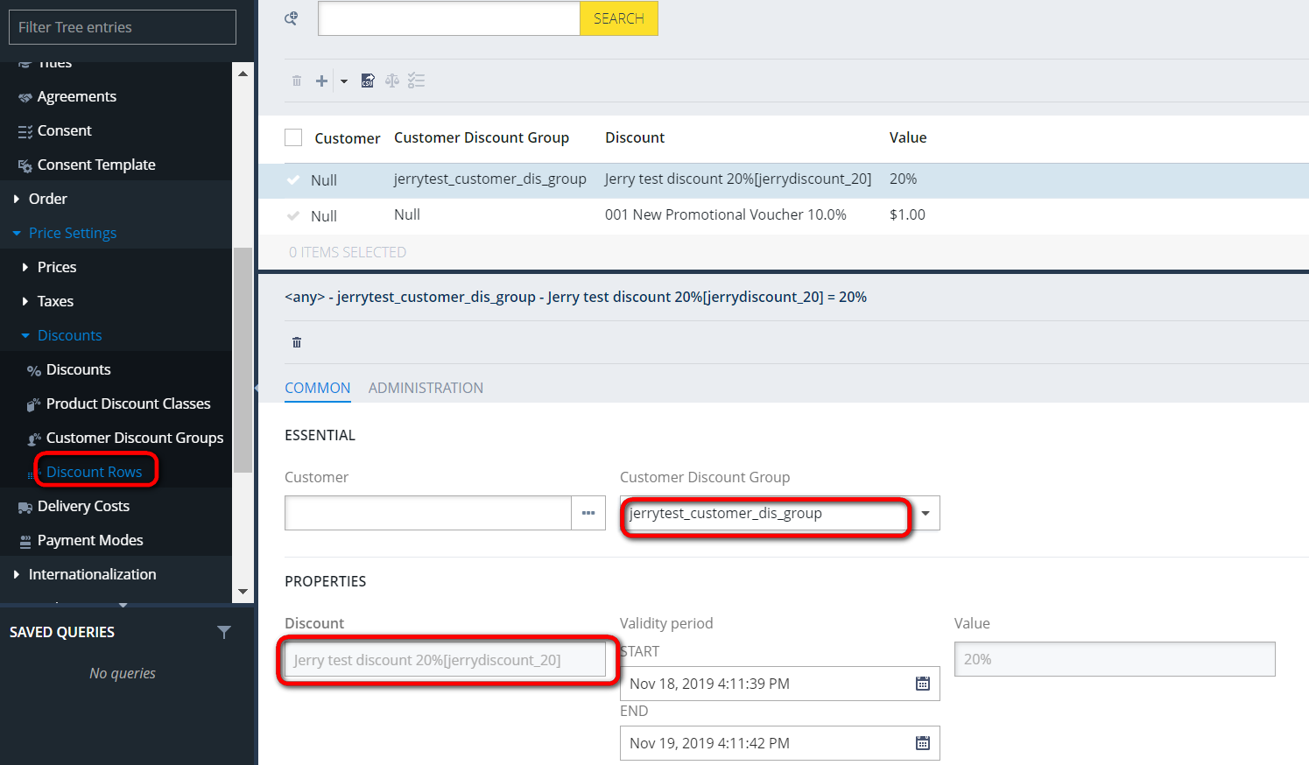Open the dropdown arrow beside the create plus icon

[344, 81]
